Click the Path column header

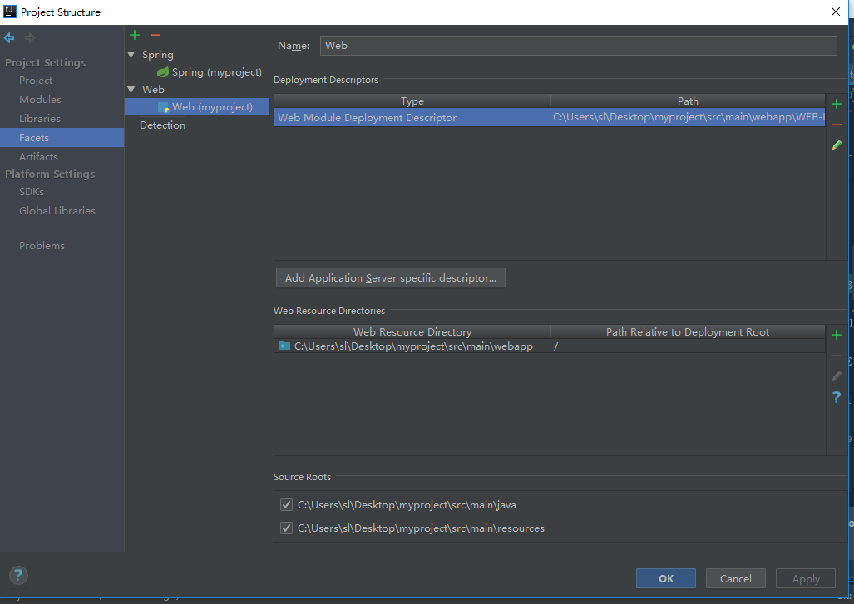(688, 101)
